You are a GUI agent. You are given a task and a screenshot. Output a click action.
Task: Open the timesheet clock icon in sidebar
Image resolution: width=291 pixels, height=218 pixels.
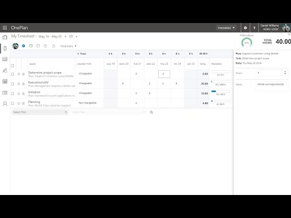(5, 48)
